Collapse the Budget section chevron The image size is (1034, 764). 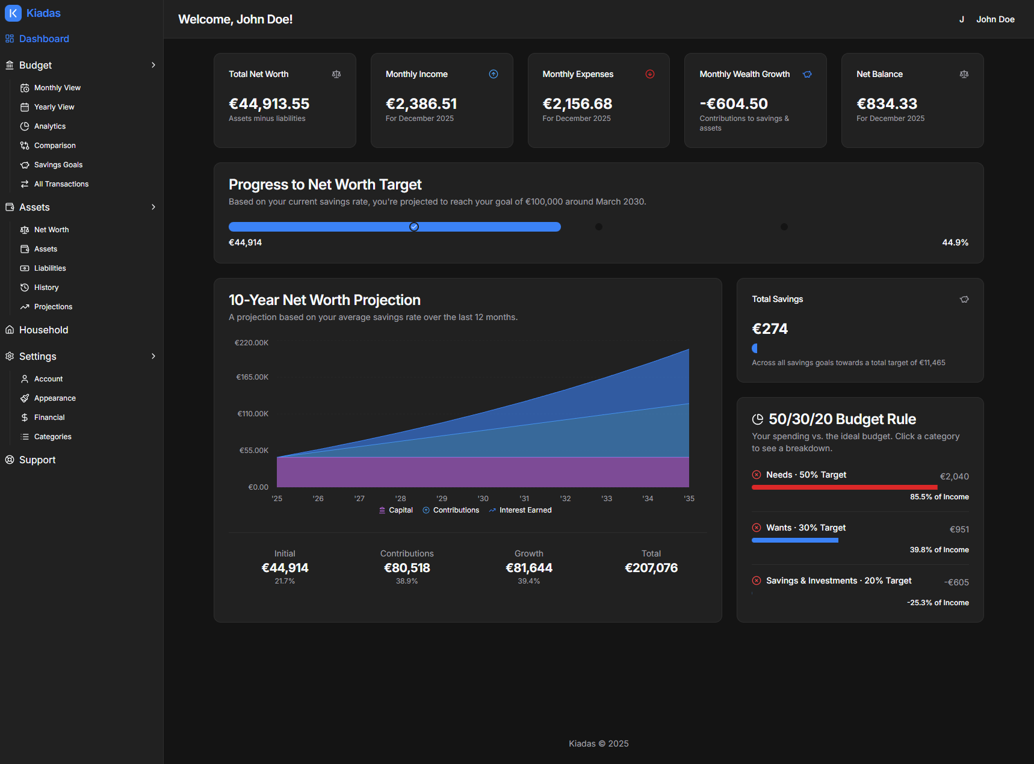[153, 65]
